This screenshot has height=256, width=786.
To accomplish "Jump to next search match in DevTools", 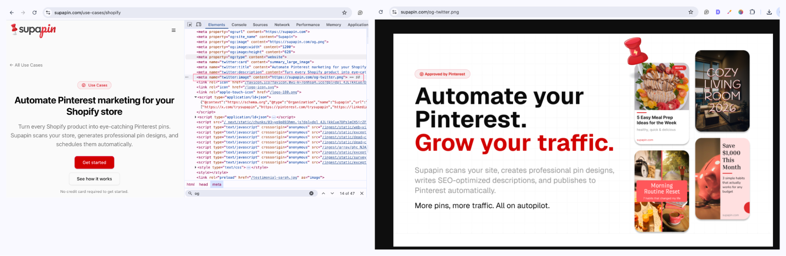I will tap(332, 193).
